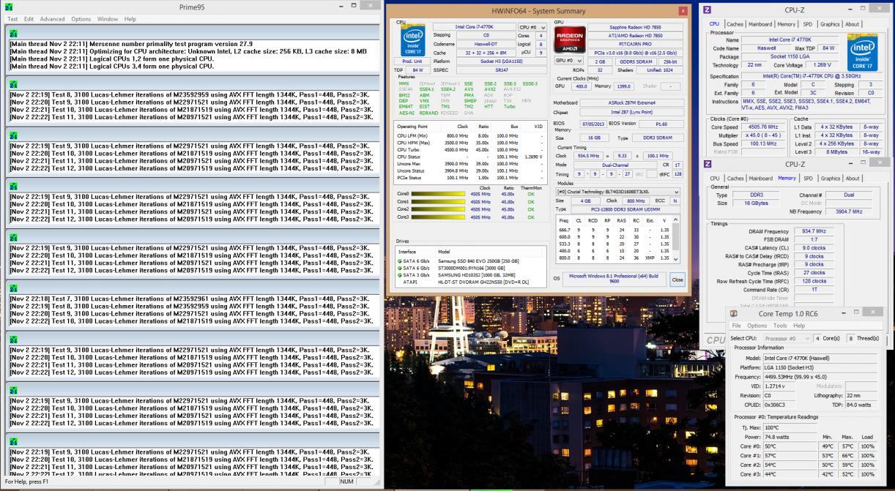Switch to Caches tab in the Processor CPU-Z window
895x491 pixels.
tap(735, 24)
